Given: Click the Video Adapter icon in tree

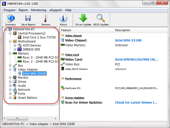Looking at the screenshot, I should 15,69.
